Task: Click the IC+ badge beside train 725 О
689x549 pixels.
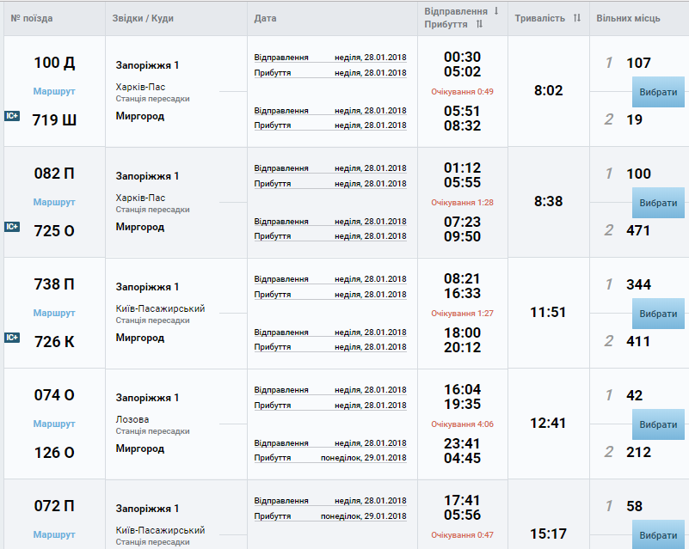Action: [x=12, y=227]
